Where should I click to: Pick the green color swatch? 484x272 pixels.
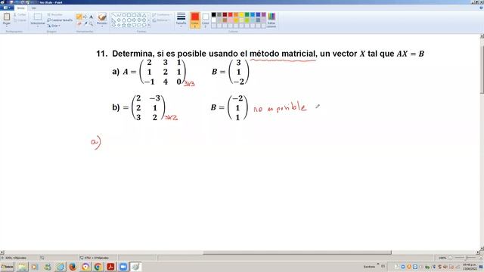coord(247,14)
